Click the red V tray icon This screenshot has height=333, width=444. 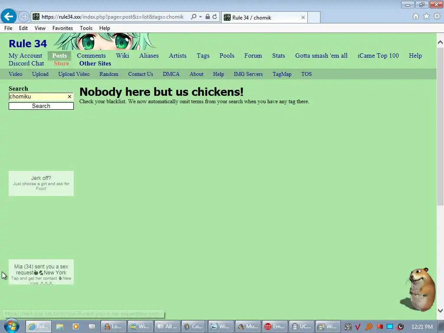coord(358,327)
